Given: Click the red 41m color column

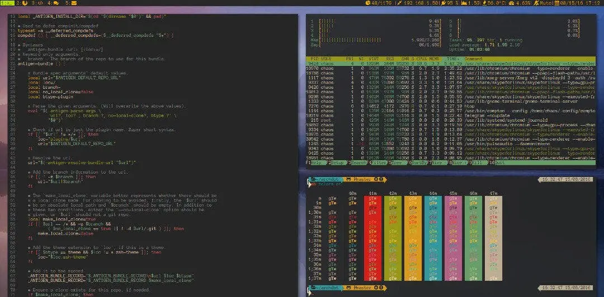Looking at the screenshot, I should pos(372,239).
